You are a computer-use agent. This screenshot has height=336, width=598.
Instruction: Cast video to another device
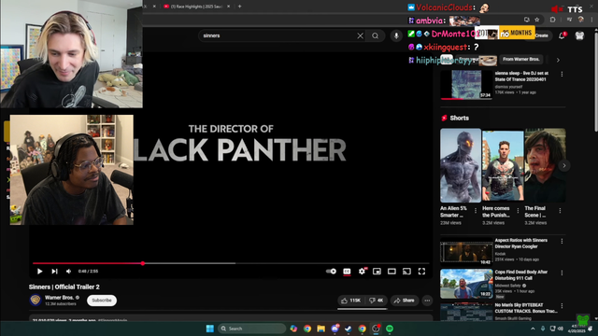(x=406, y=272)
